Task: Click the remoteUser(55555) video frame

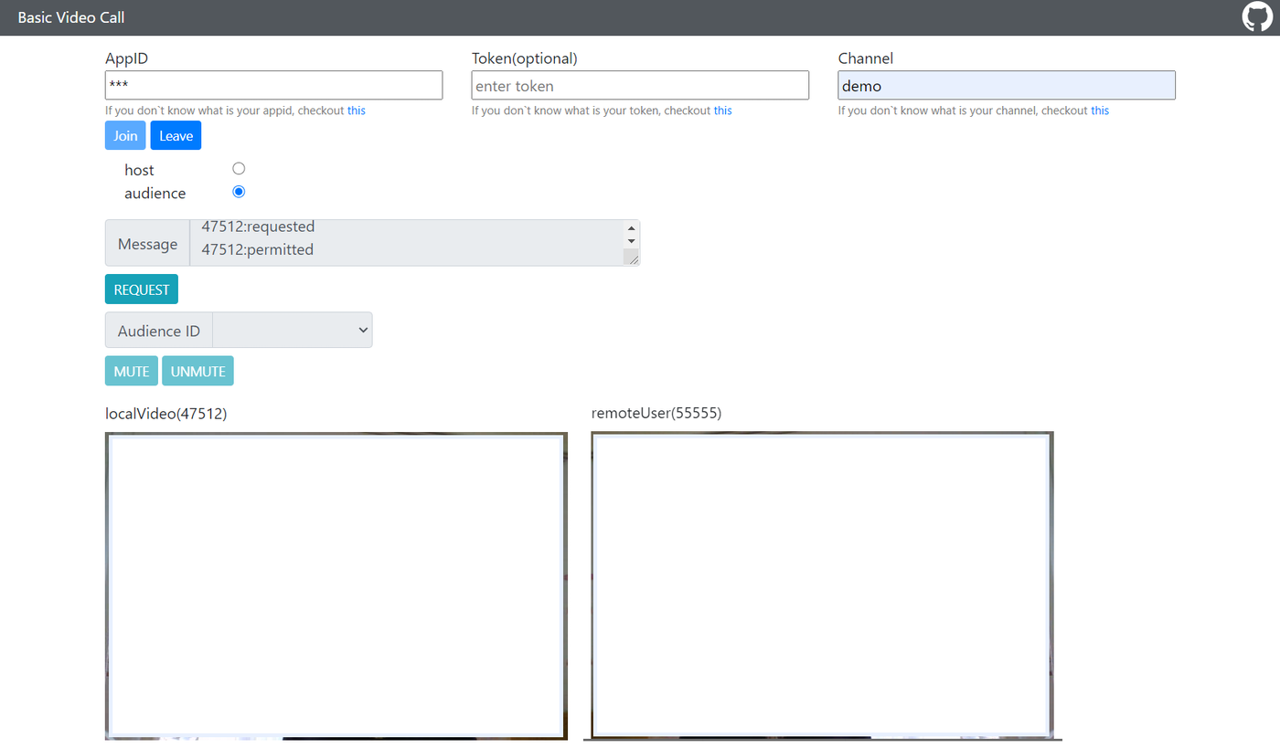Action: 823,585
